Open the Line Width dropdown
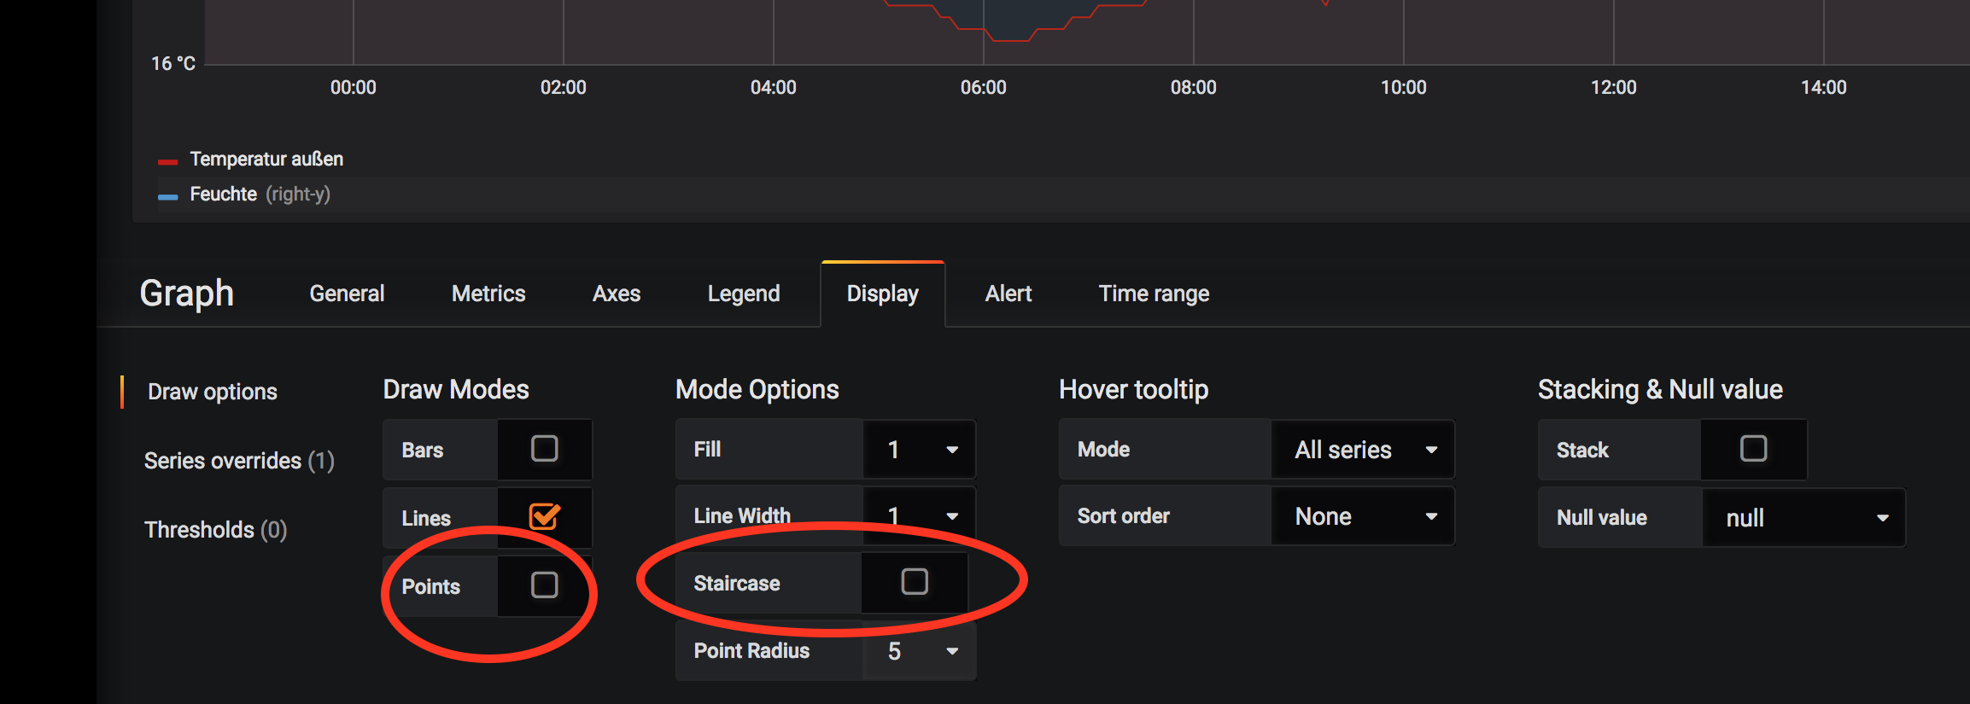 pos(919,516)
